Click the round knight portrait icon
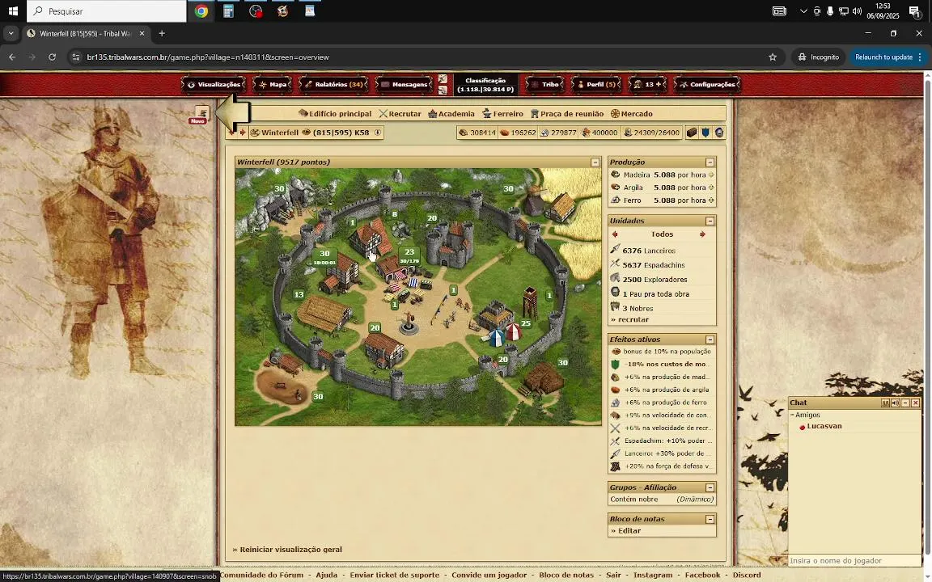This screenshot has height=582, width=932. click(x=719, y=133)
